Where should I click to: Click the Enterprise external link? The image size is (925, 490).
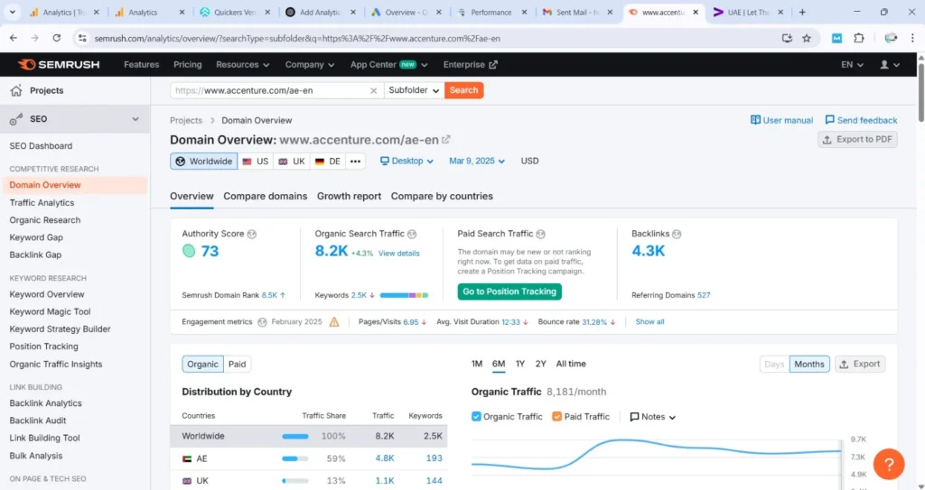click(470, 64)
